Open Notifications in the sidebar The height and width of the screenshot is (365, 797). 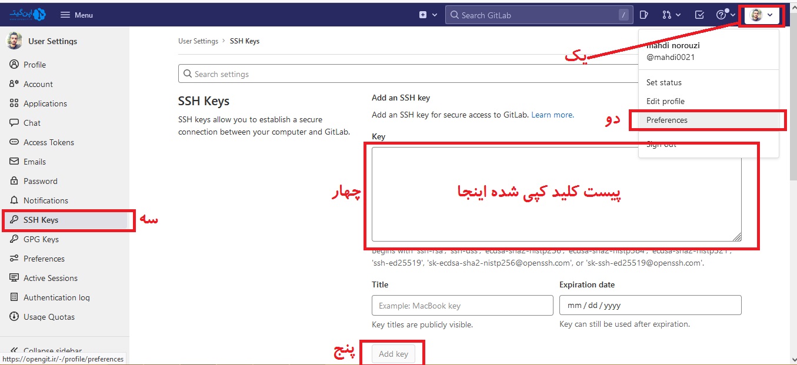coord(46,200)
